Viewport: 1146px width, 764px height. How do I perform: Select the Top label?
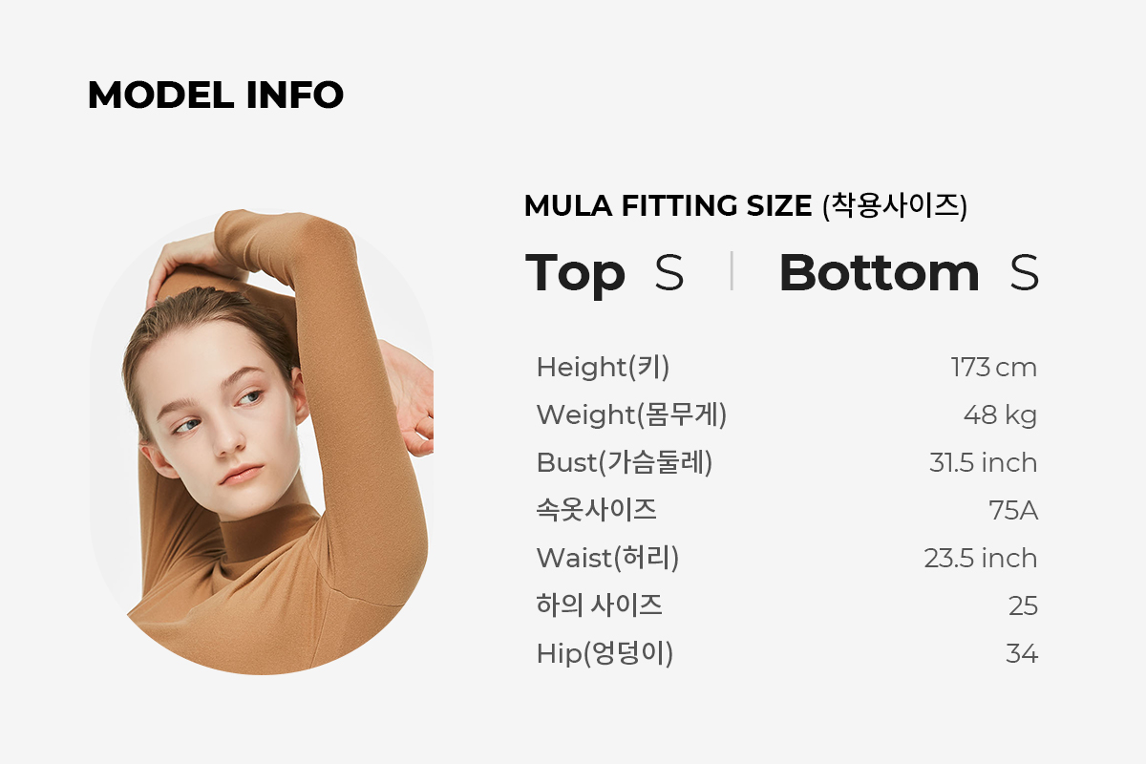coord(575,273)
